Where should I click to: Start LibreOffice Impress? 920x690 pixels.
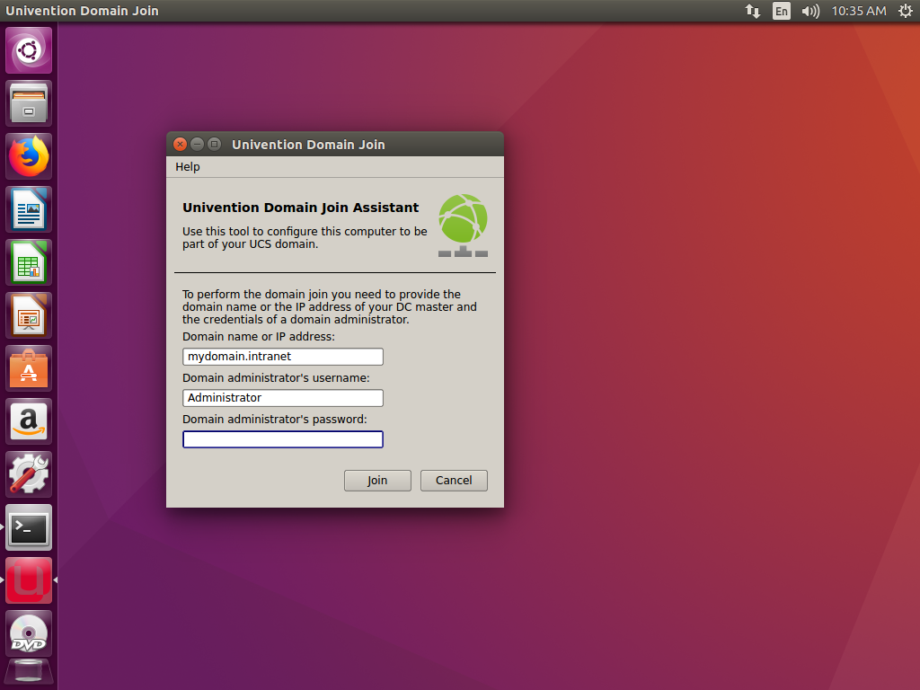pyautogui.click(x=29, y=315)
